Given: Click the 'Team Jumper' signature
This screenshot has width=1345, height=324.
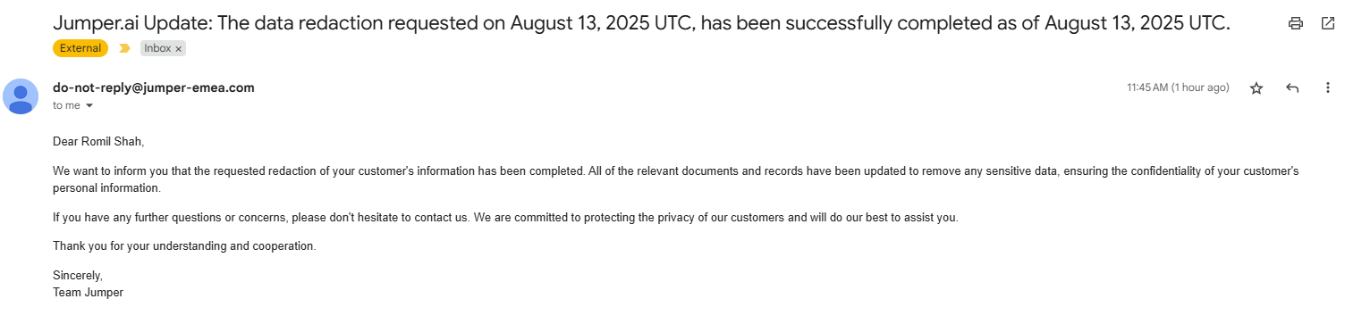Looking at the screenshot, I should 88,292.
